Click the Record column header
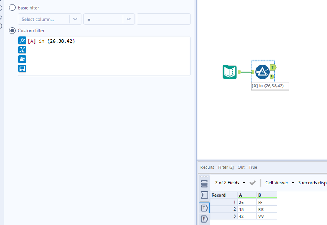The height and width of the screenshot is (225, 327). 224,195
